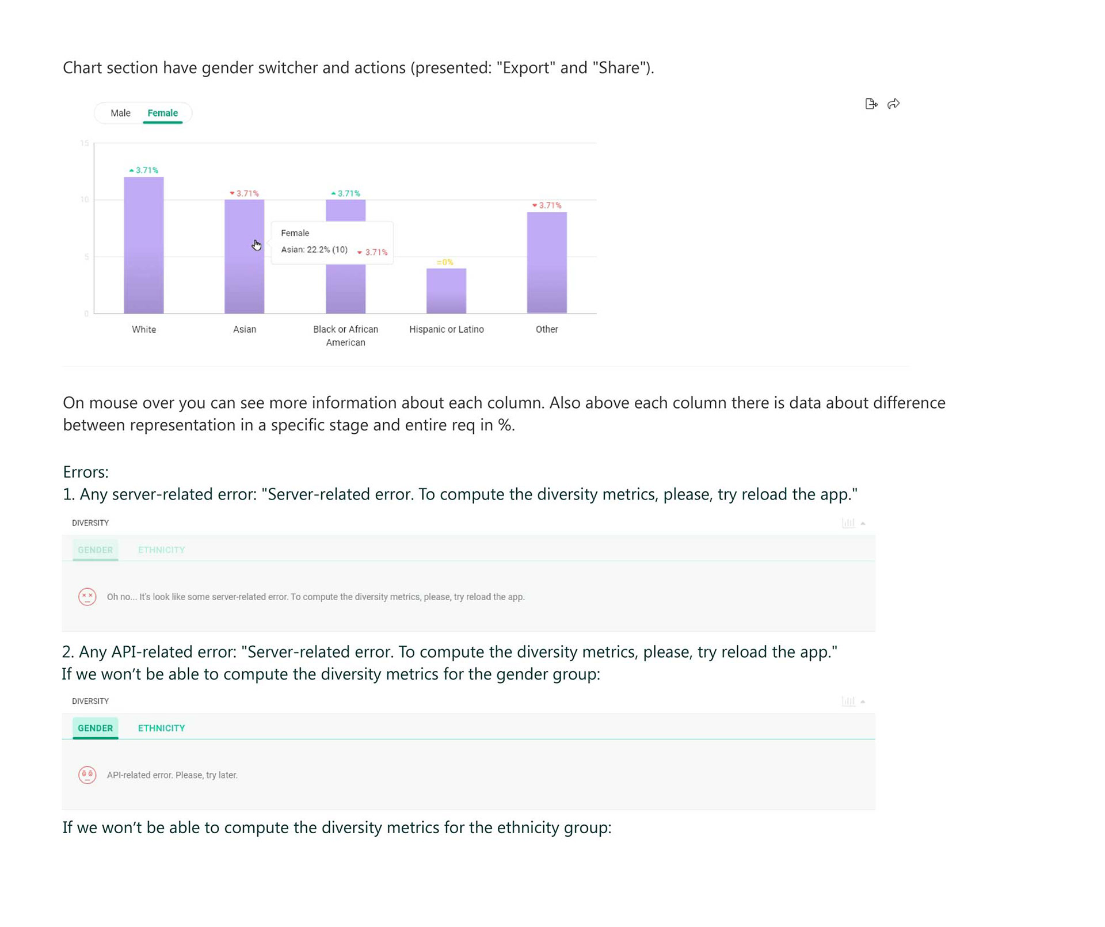Click the Asian column bar

click(x=244, y=257)
